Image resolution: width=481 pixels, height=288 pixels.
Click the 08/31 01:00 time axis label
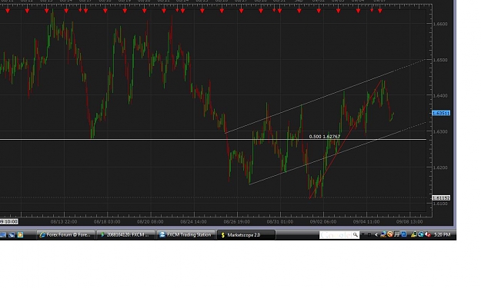coord(280,222)
